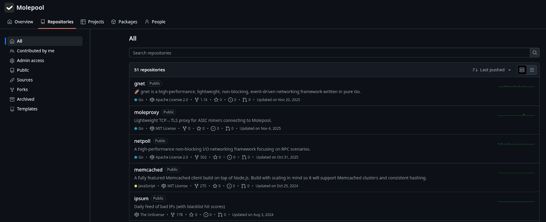Click the star icon on moleproxy repository
Screen dimensions: 546x222
199,129
